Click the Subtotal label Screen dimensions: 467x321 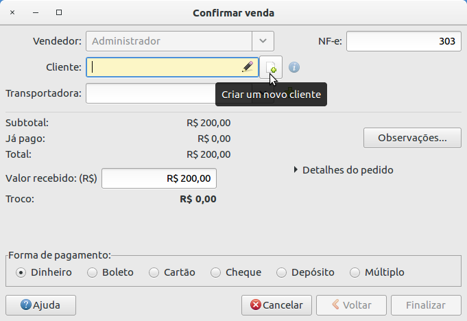(x=27, y=123)
